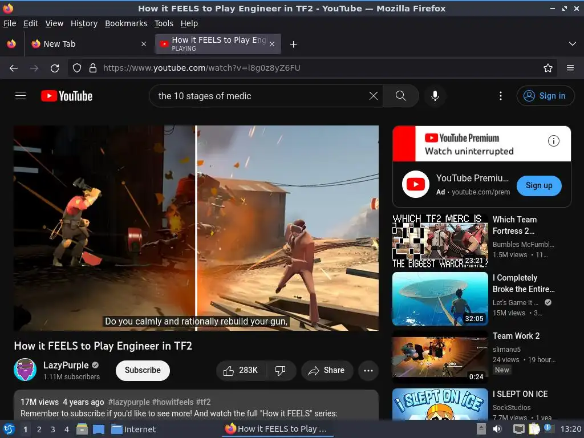The image size is (584, 438).
Task: Switch to workspace 4 in taskbar
Action: 67,429
